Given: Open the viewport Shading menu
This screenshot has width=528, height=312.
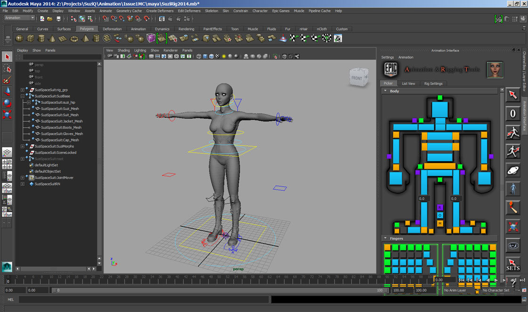Looking at the screenshot, I should pyautogui.click(x=123, y=50).
